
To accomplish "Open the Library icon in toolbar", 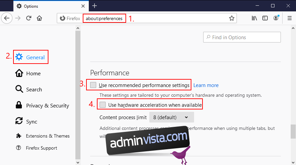I will pyautogui.click(x=254, y=18).
